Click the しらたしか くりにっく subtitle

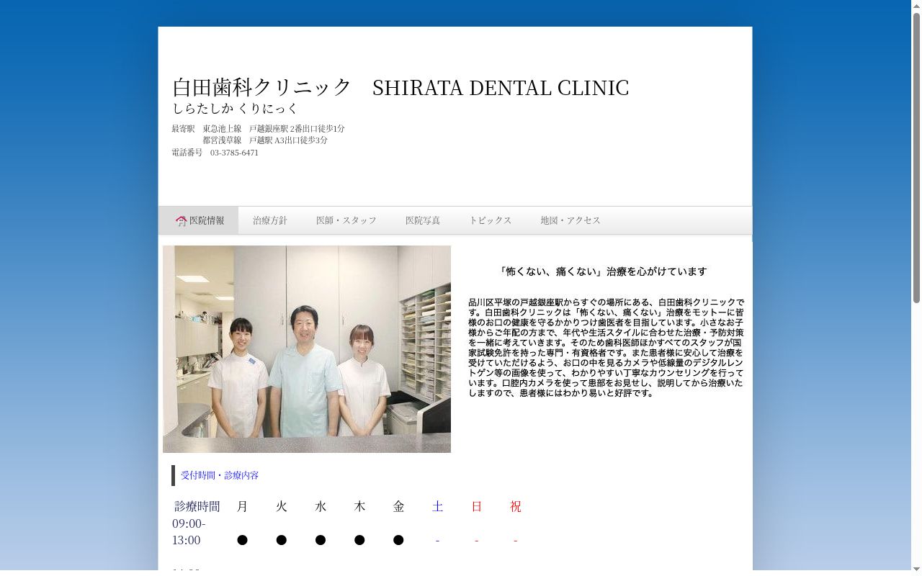click(235, 109)
